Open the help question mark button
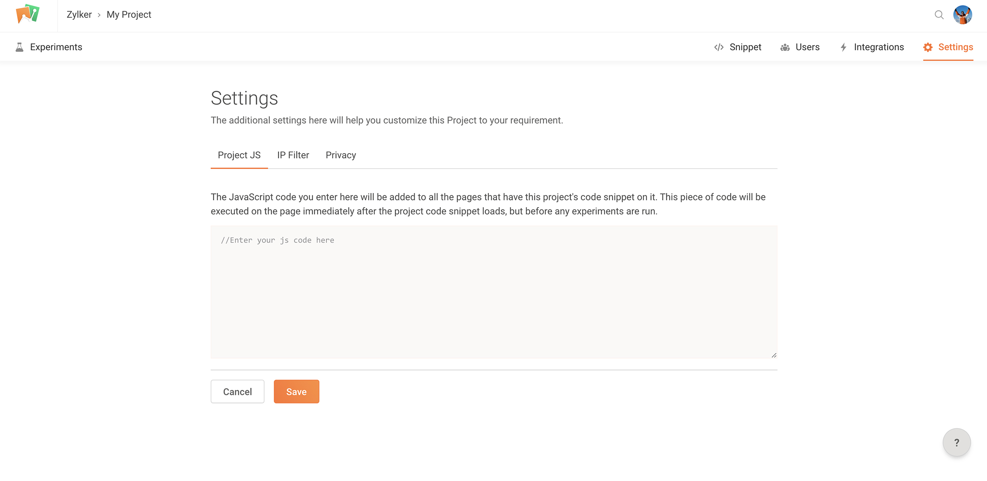 coord(957,442)
